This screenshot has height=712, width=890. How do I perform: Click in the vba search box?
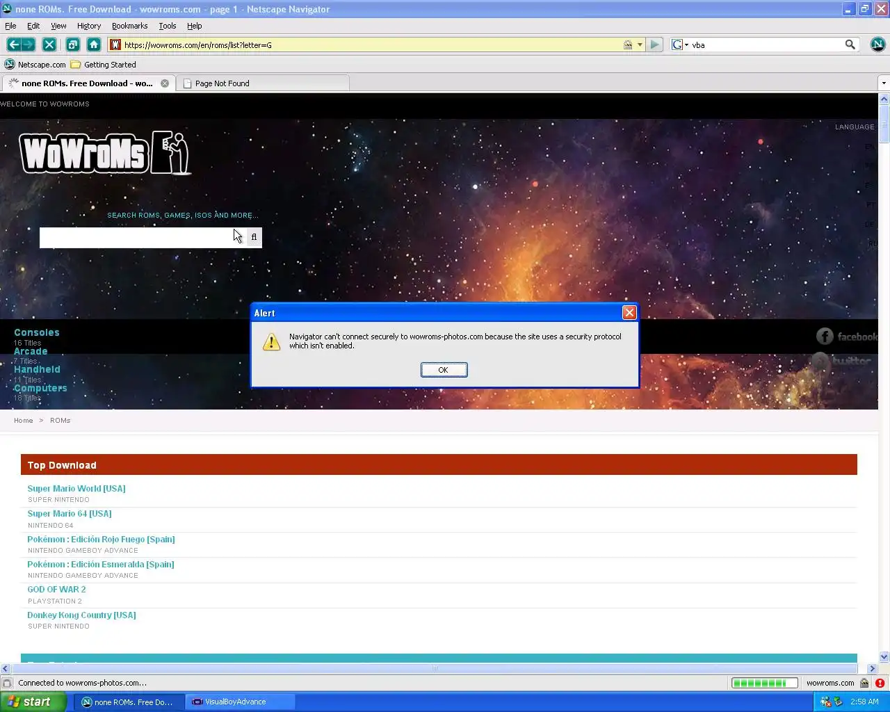(765, 44)
